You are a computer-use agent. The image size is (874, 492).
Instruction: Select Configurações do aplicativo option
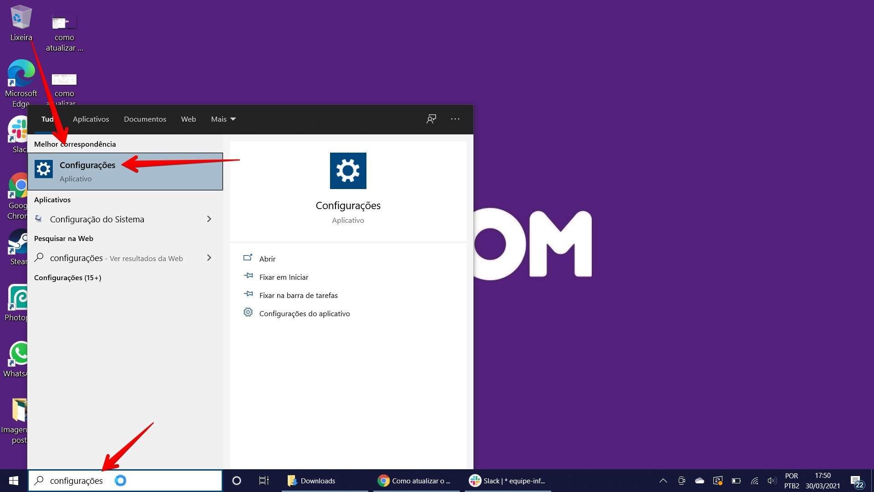click(305, 313)
